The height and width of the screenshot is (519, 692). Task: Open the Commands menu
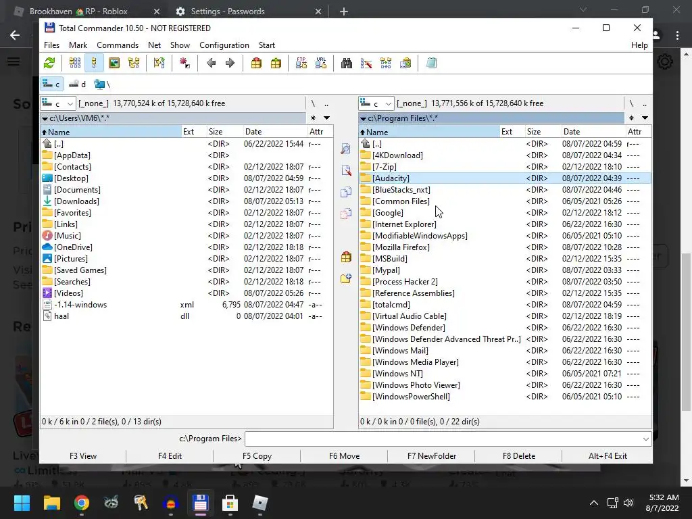[x=118, y=45]
